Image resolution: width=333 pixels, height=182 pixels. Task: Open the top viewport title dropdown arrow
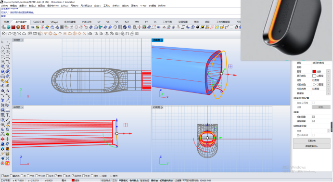pyautogui.click(x=23, y=40)
